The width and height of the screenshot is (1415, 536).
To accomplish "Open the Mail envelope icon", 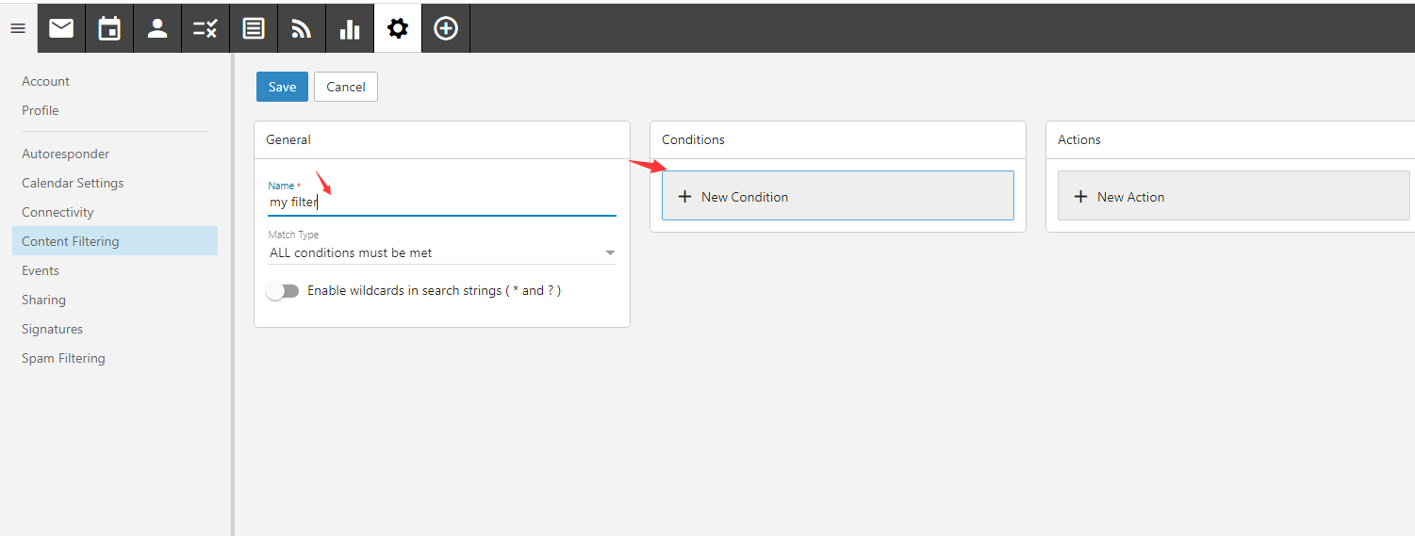I will click(61, 28).
